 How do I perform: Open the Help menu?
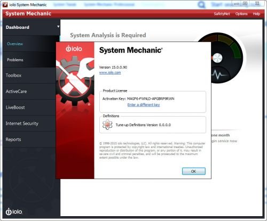(256, 14)
